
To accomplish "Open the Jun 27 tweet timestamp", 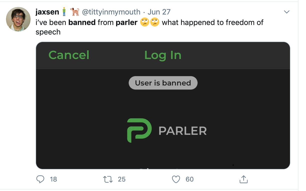I will (159, 12).
